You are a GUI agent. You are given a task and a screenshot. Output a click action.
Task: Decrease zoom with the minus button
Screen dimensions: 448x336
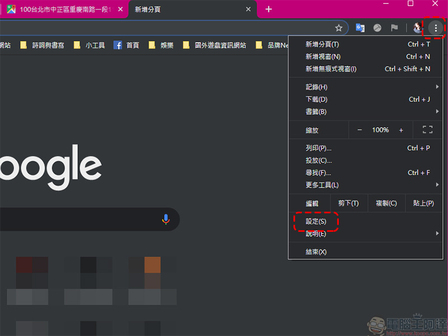(x=360, y=130)
